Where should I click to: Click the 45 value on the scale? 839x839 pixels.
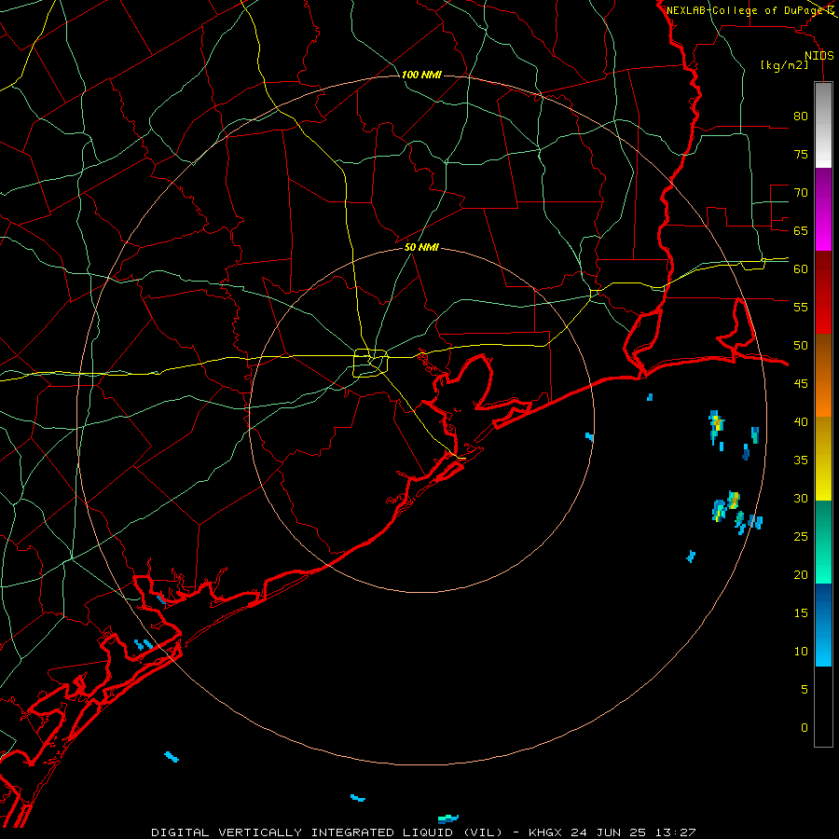tap(801, 384)
